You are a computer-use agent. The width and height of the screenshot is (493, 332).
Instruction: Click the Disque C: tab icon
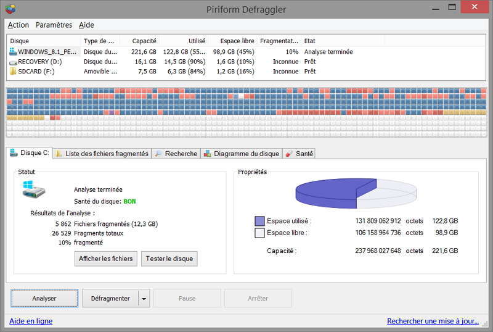[14, 153]
